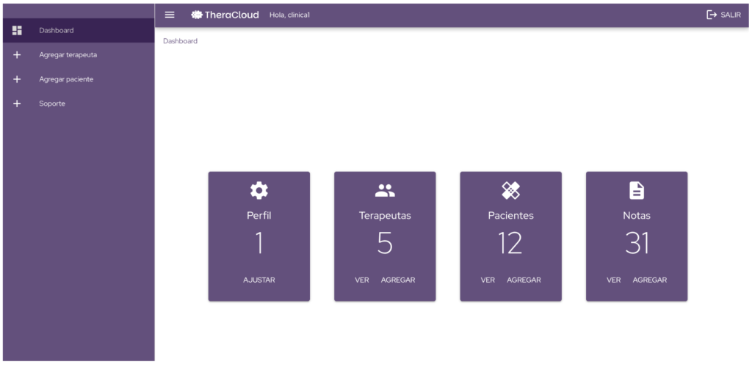Go to Soporte in the sidebar
752x367 pixels.
(52, 103)
